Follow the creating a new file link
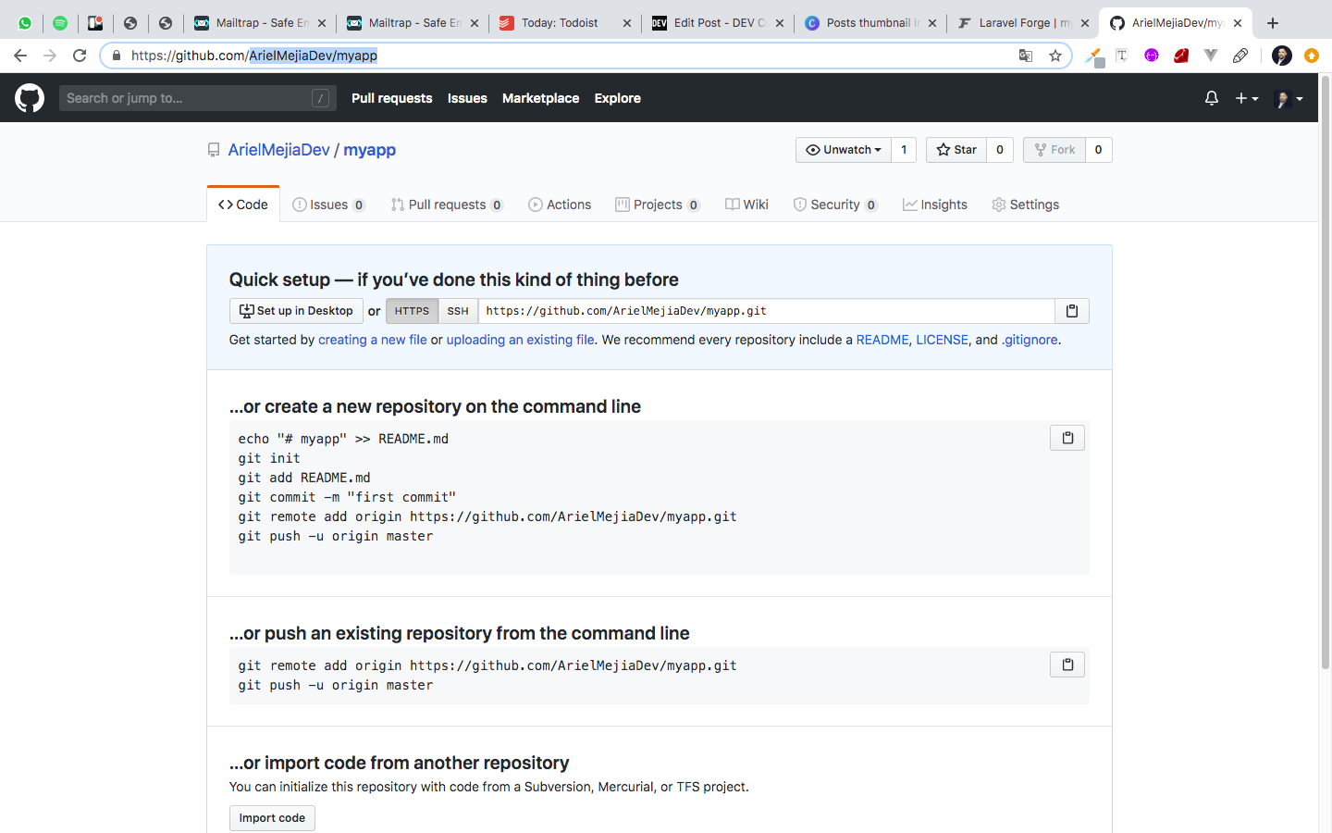1332x833 pixels. (x=373, y=340)
